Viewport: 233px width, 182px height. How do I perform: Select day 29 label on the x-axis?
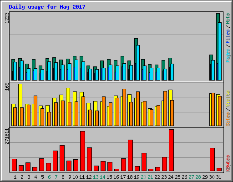pyautogui.click(x=205, y=177)
